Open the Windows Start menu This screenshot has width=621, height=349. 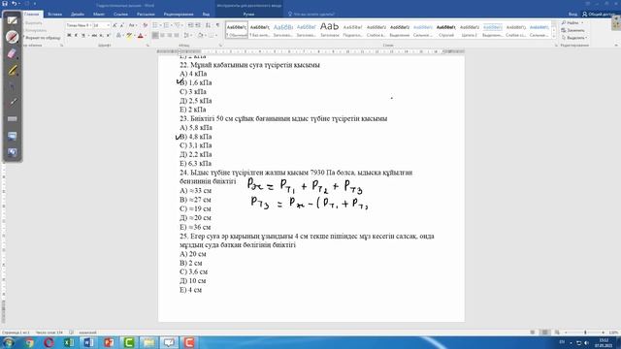(9, 342)
